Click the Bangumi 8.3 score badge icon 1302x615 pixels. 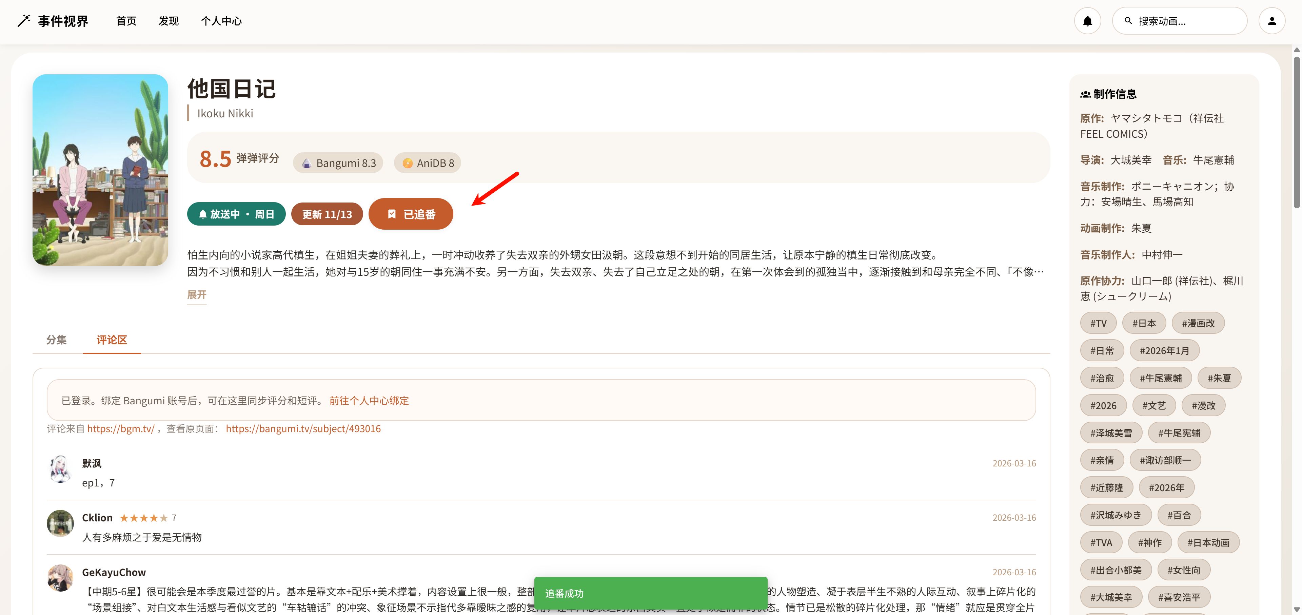(306, 163)
